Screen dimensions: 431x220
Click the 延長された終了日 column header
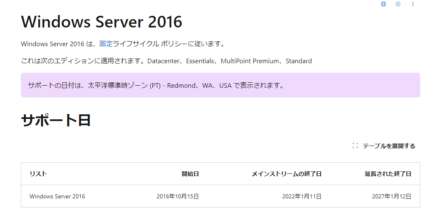(x=388, y=174)
